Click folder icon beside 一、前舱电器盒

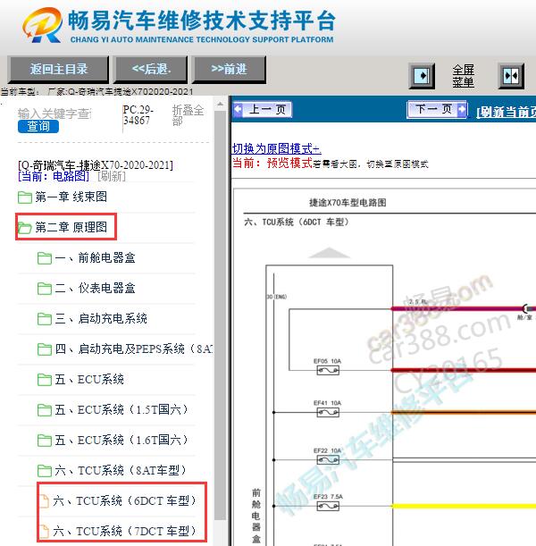point(45,258)
